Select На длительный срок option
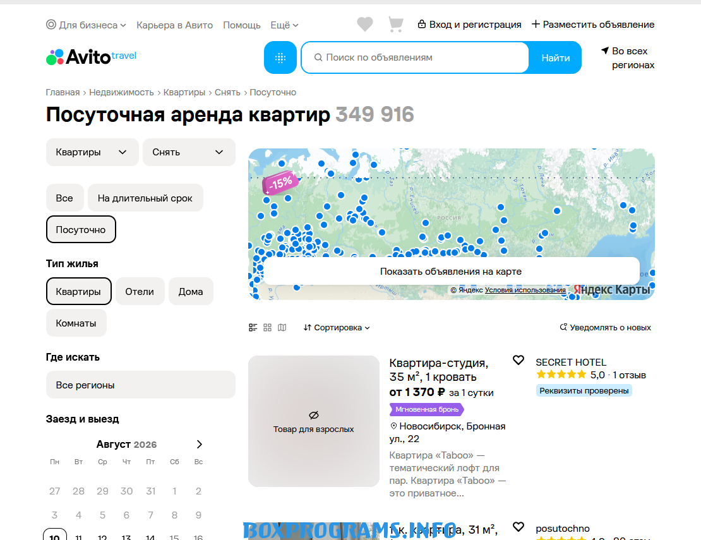 point(145,198)
